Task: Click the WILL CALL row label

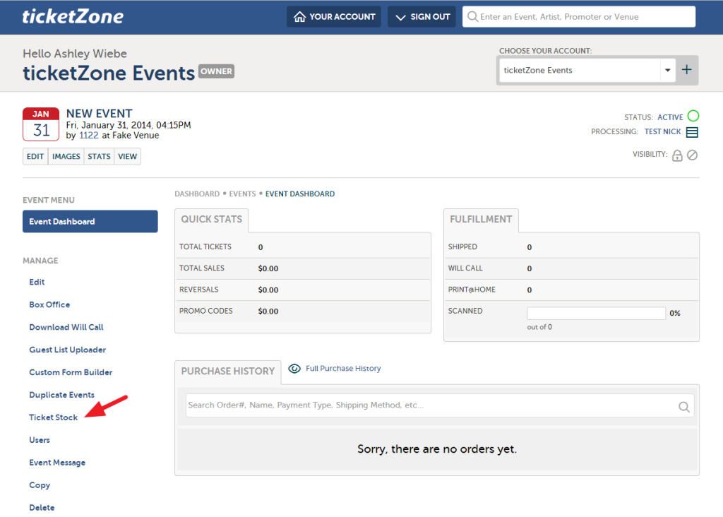Action: (465, 268)
